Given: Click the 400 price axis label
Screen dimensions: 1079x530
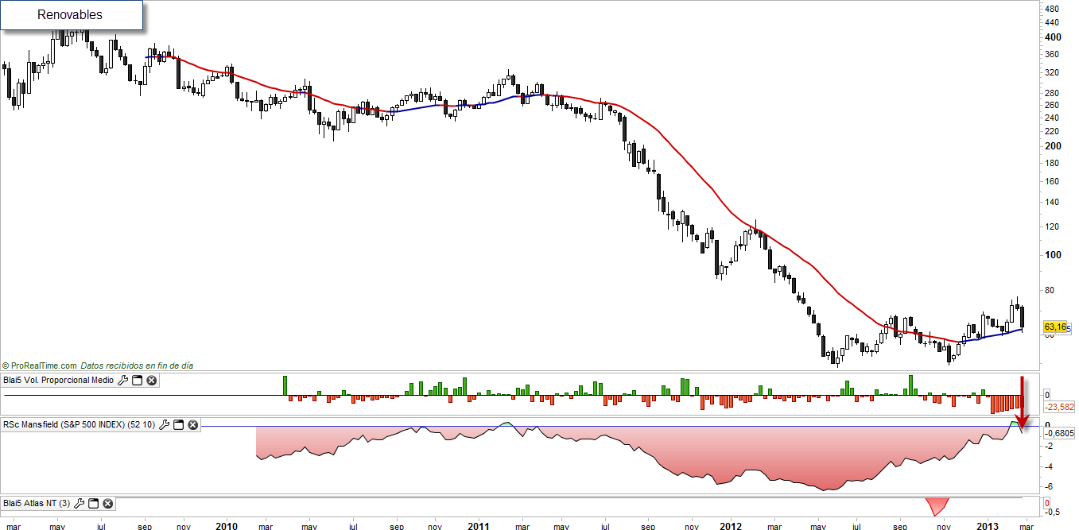Looking at the screenshot, I should (x=1051, y=37).
